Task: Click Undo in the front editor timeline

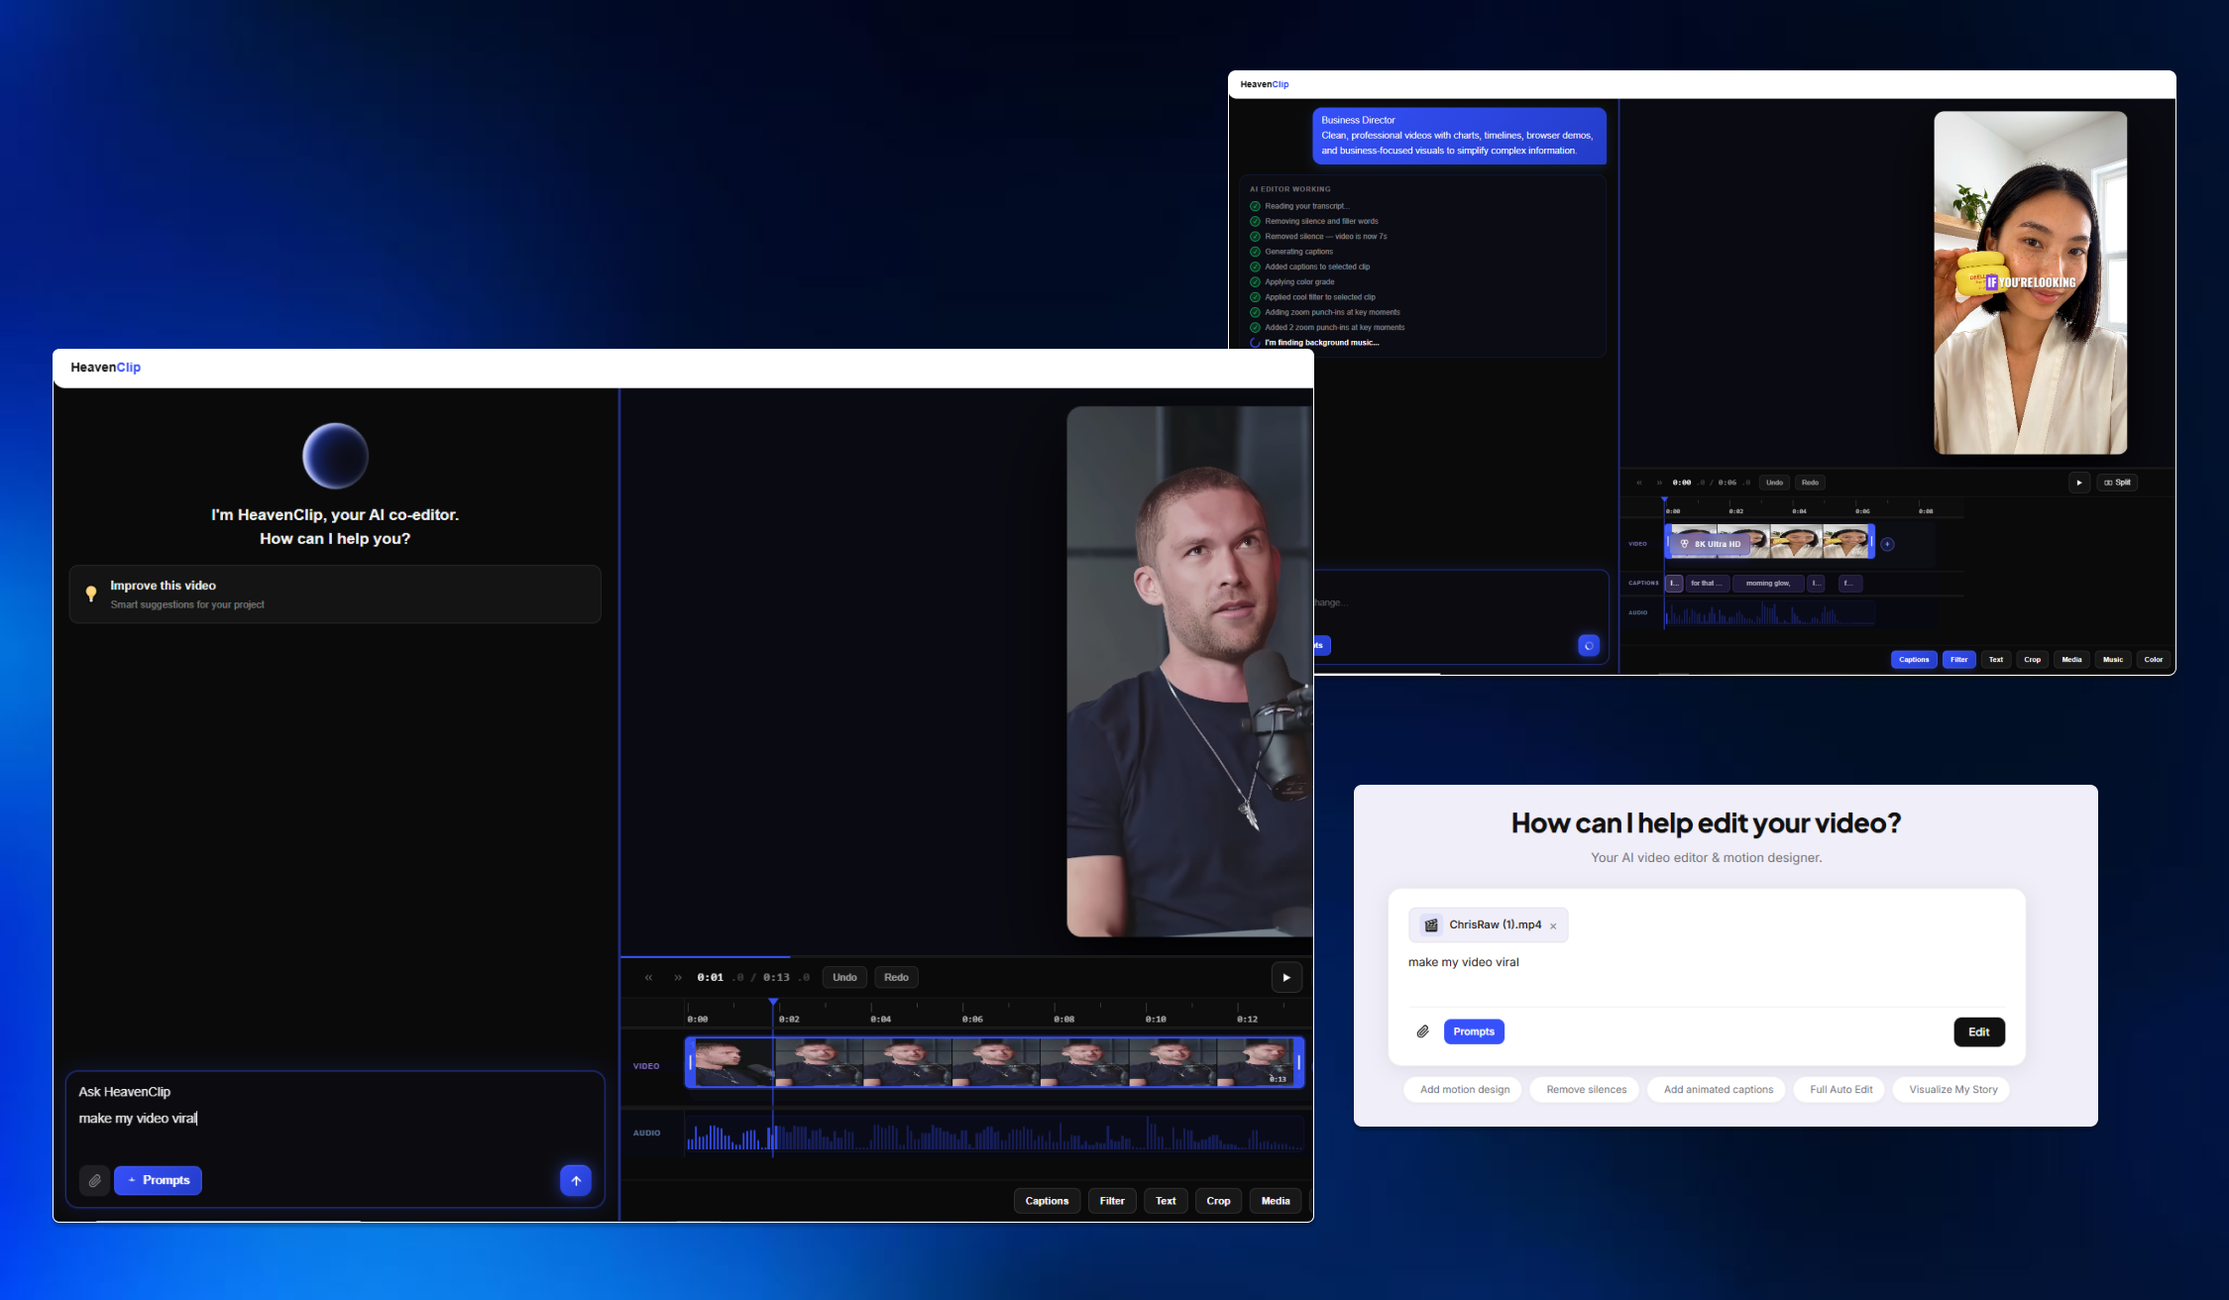Action: coord(844,977)
